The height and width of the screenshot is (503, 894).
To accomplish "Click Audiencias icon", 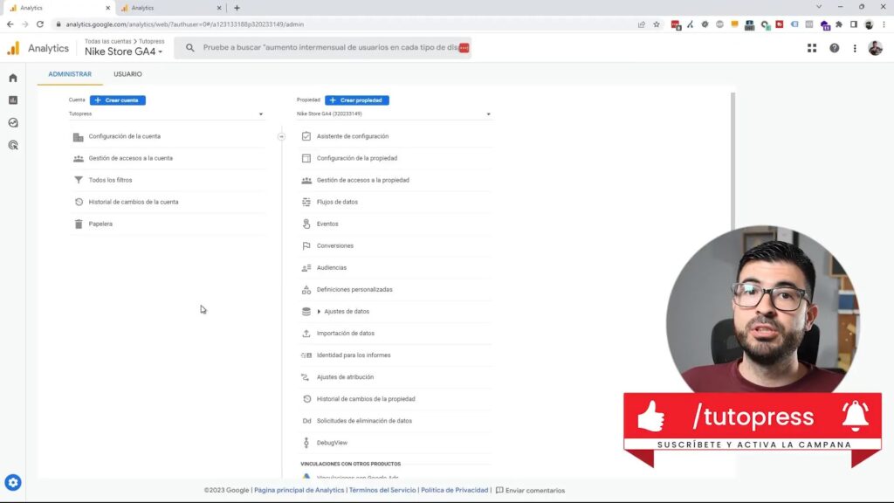I will [306, 267].
